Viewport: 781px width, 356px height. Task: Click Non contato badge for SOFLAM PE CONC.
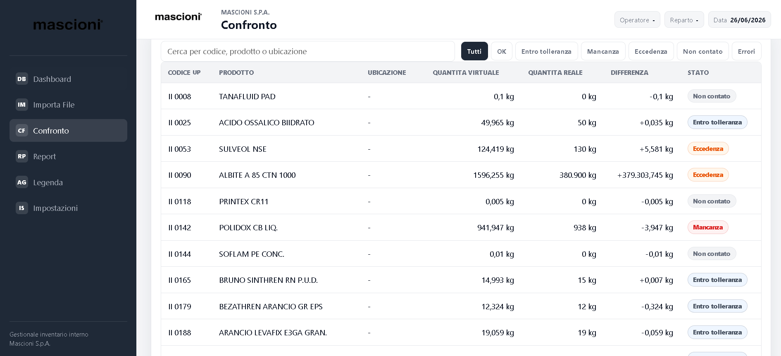pos(712,253)
